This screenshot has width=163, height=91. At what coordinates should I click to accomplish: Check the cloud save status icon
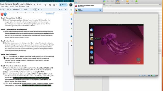click(x=40, y=4)
